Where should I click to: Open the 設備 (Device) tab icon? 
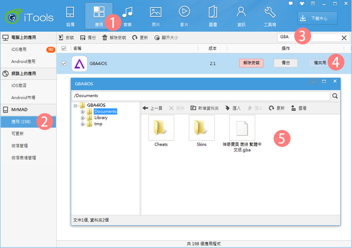70,14
